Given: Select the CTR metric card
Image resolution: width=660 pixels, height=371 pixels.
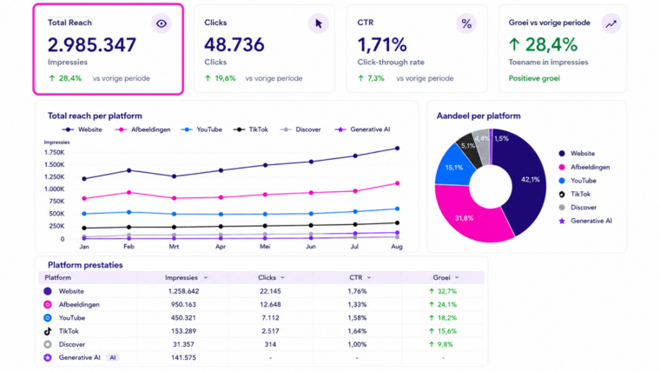Looking at the screenshot, I should [417, 49].
